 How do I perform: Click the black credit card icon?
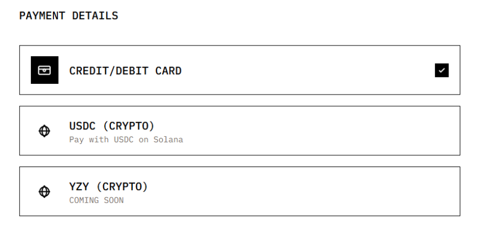pos(44,70)
